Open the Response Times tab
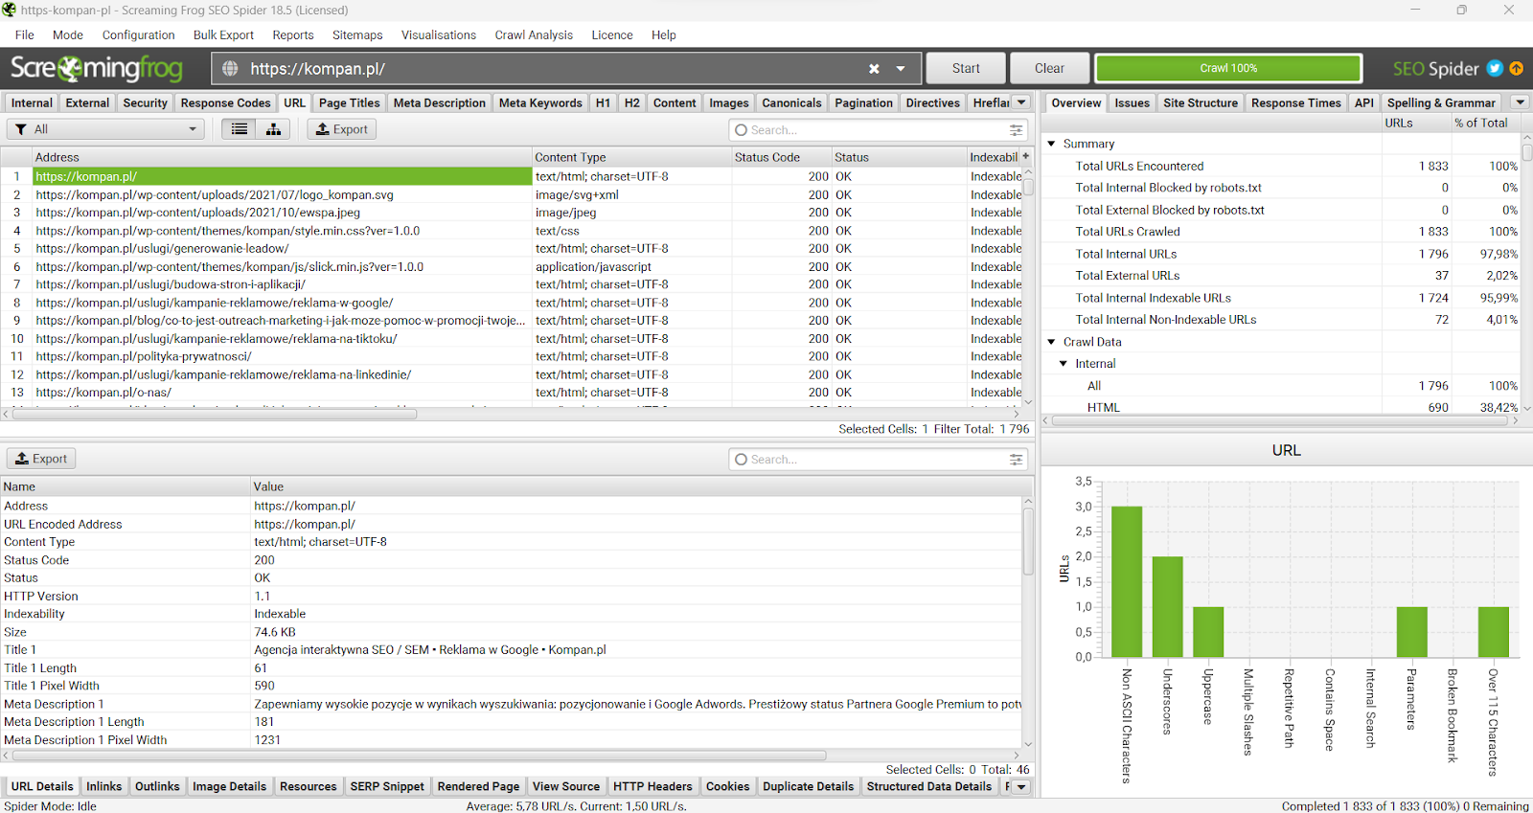Image resolution: width=1533 pixels, height=813 pixels. click(1296, 102)
